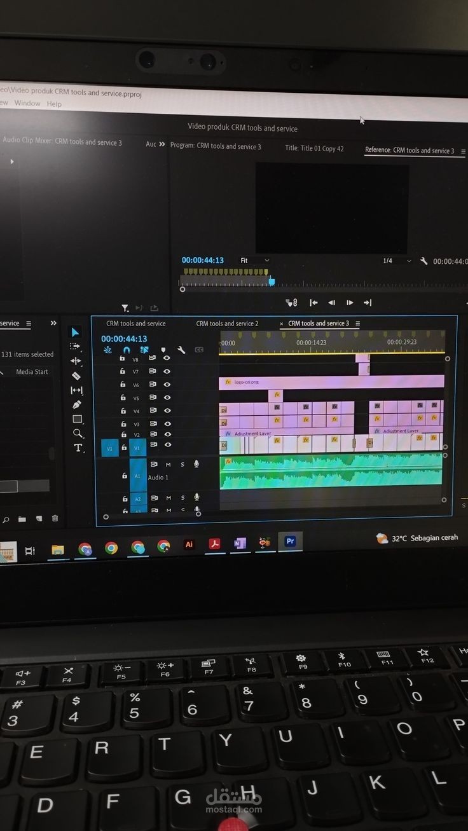Viewport: 468px width, 831px height.
Task: Open File Explorer from taskbar
Action: point(58,549)
